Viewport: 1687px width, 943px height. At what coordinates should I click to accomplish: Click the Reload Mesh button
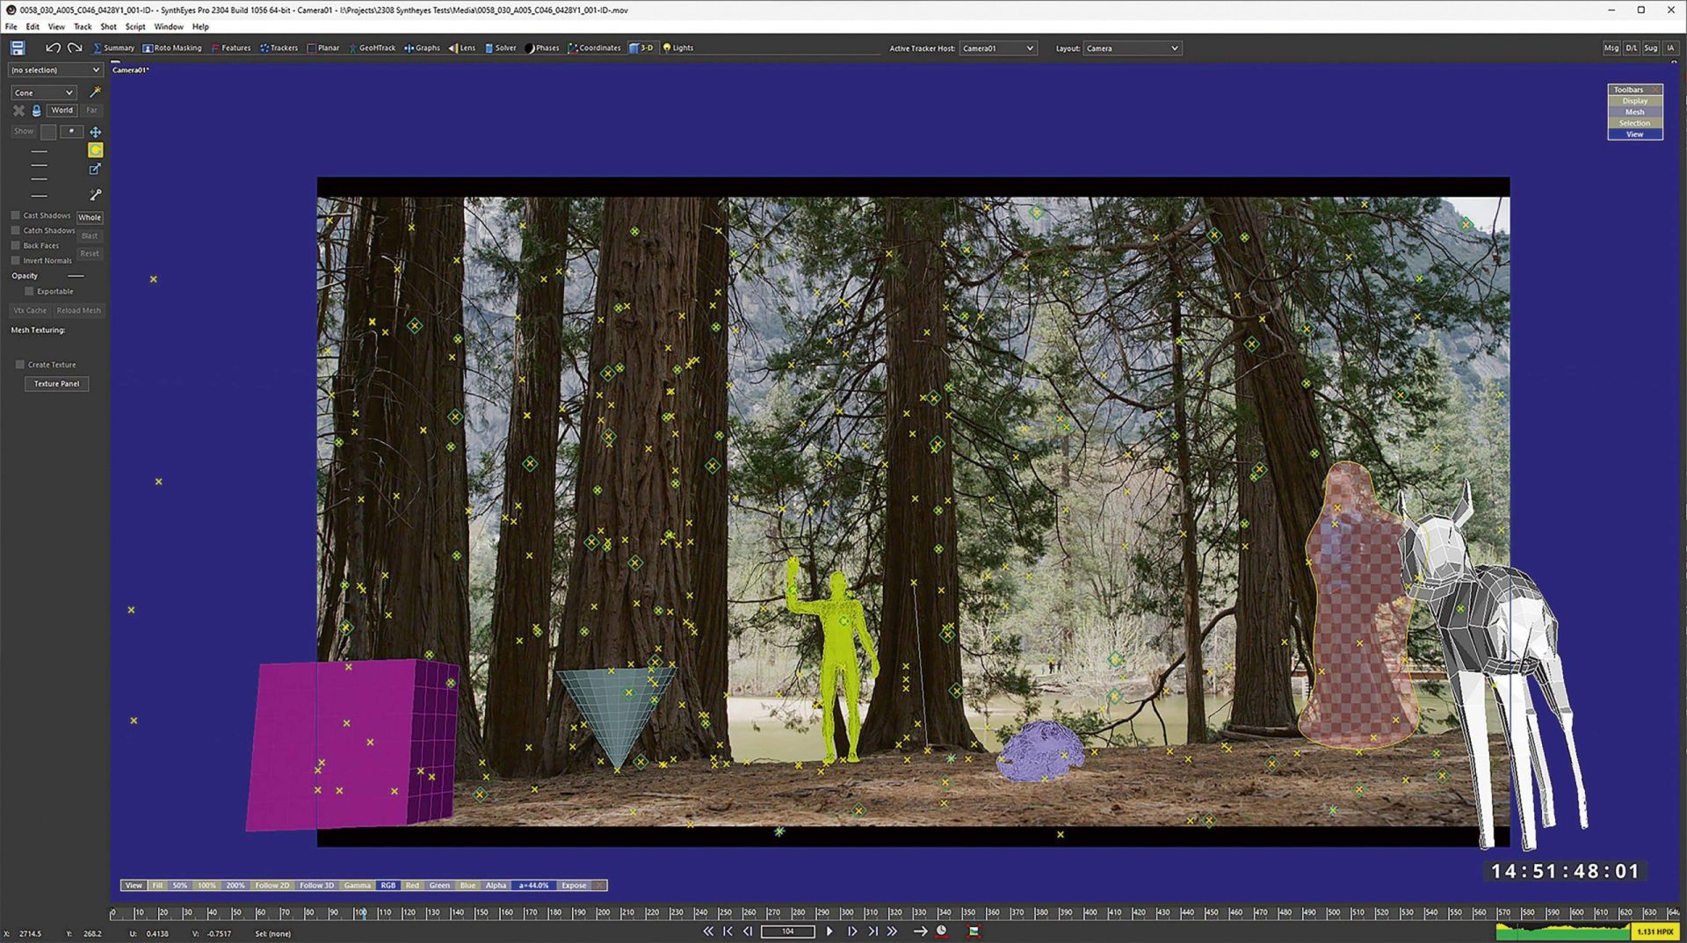(77, 309)
